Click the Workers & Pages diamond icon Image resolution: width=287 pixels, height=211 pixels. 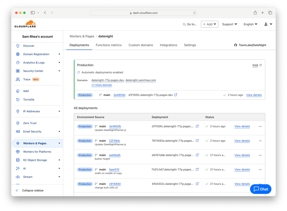pyautogui.click(x=18, y=143)
